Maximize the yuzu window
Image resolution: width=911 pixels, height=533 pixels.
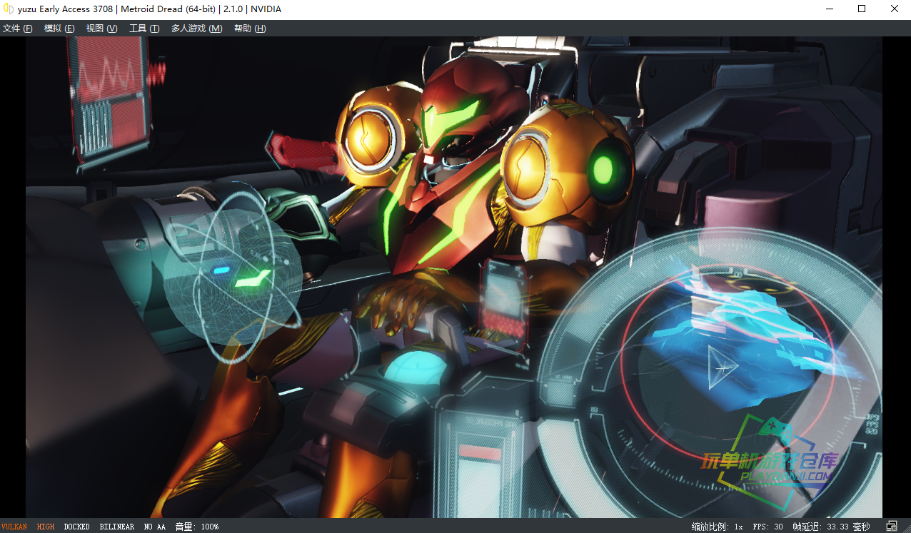point(862,9)
